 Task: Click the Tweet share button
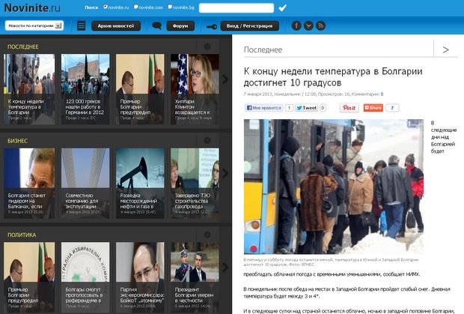(x=306, y=108)
